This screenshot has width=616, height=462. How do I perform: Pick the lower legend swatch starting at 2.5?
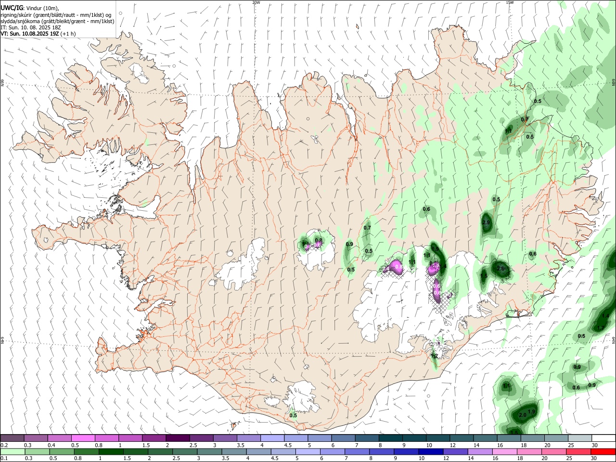(x=184, y=451)
